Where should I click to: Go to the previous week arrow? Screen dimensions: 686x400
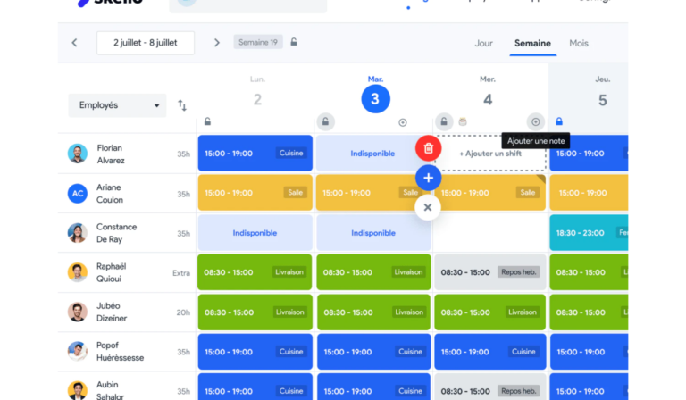(x=74, y=43)
